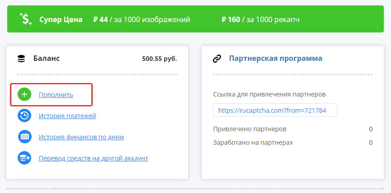Click the Супер Цена dollar icon
Screen dimensions: 391x193
pos(25,19)
